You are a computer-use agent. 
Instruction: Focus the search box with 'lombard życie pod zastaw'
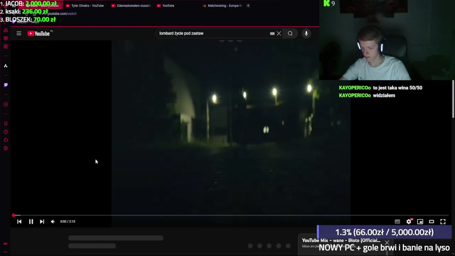click(213, 33)
